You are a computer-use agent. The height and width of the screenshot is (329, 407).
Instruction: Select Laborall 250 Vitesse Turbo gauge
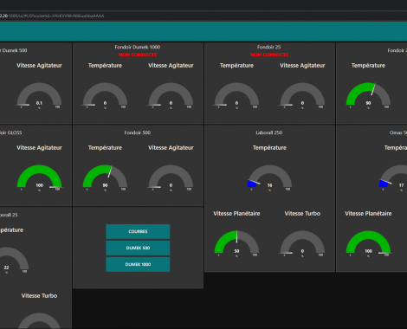[302, 244]
